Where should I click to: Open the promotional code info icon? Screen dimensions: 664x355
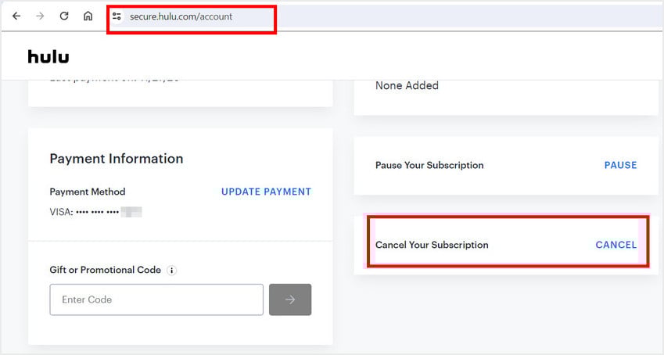coord(171,271)
